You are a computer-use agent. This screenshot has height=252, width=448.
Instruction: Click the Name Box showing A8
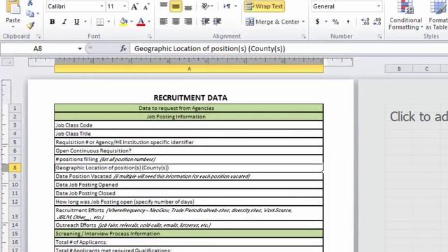[x=38, y=49]
